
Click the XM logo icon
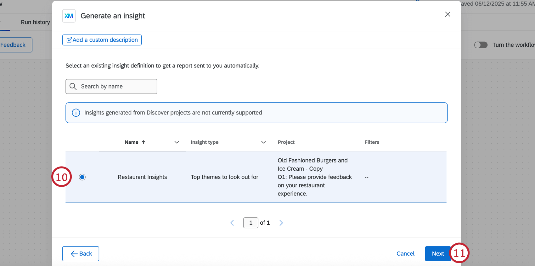(x=69, y=16)
